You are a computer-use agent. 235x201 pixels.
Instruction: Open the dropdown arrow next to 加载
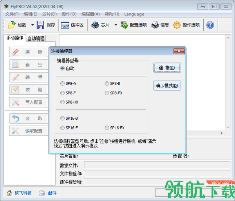pyautogui.click(x=33, y=25)
